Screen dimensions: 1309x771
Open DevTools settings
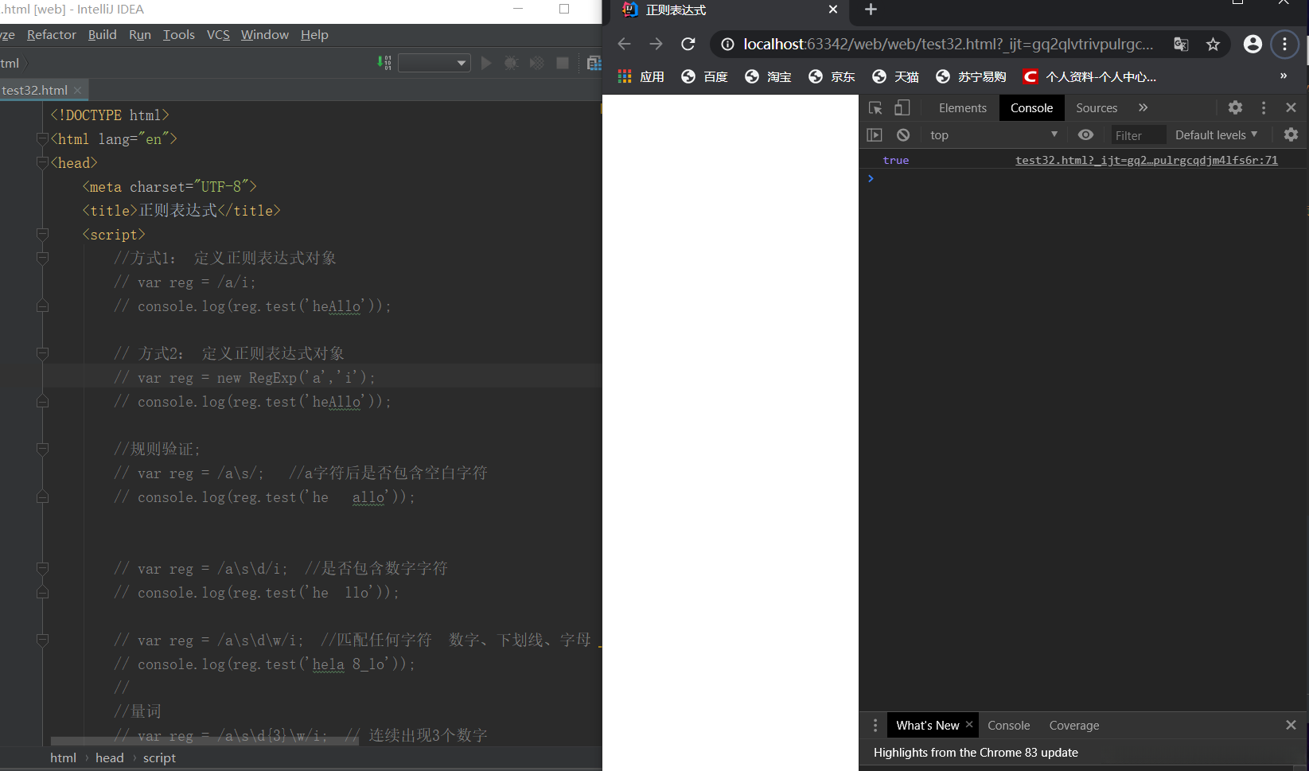(1235, 107)
